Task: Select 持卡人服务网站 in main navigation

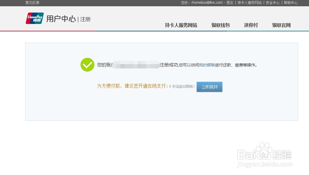Action: 181,25
